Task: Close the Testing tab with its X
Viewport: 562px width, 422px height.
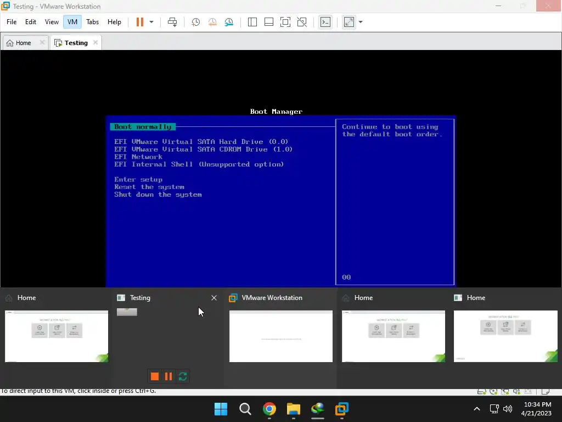Action: tap(95, 42)
